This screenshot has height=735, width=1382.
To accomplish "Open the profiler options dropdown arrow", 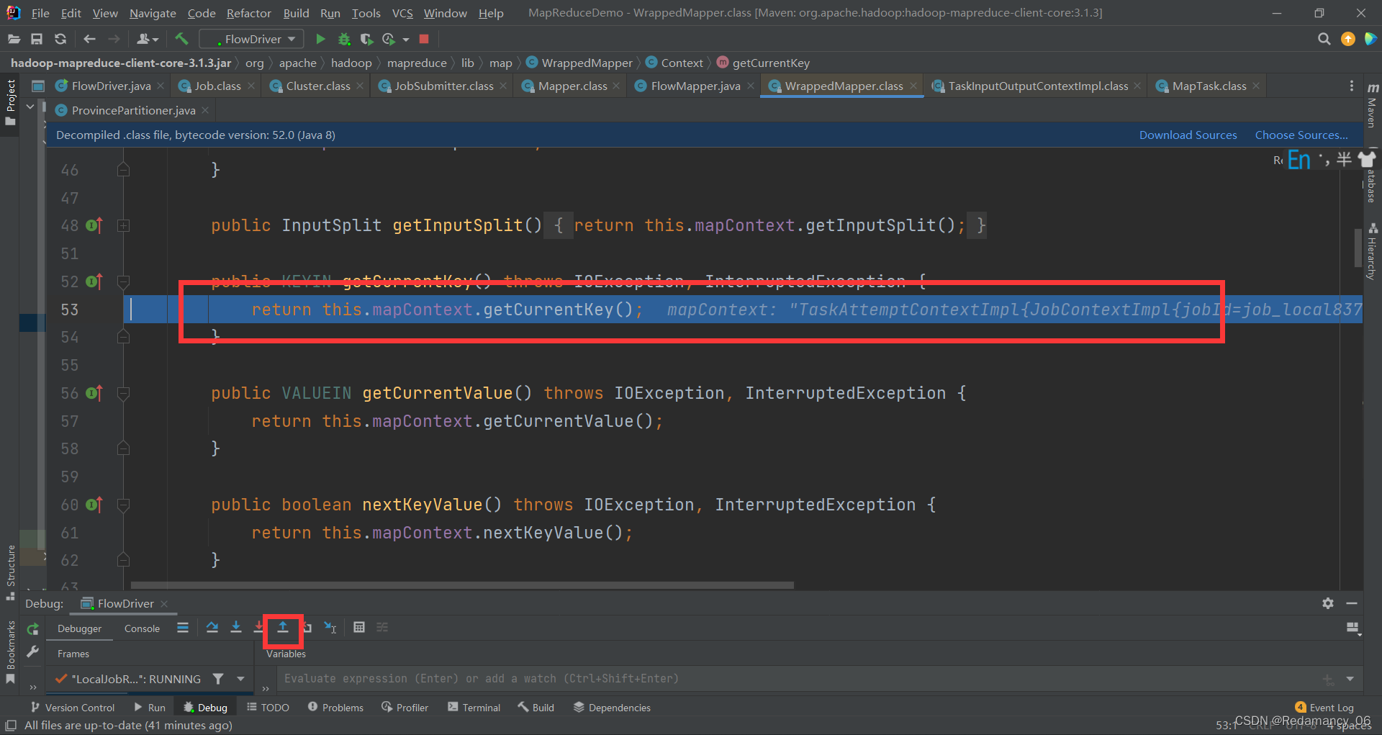I will (406, 40).
